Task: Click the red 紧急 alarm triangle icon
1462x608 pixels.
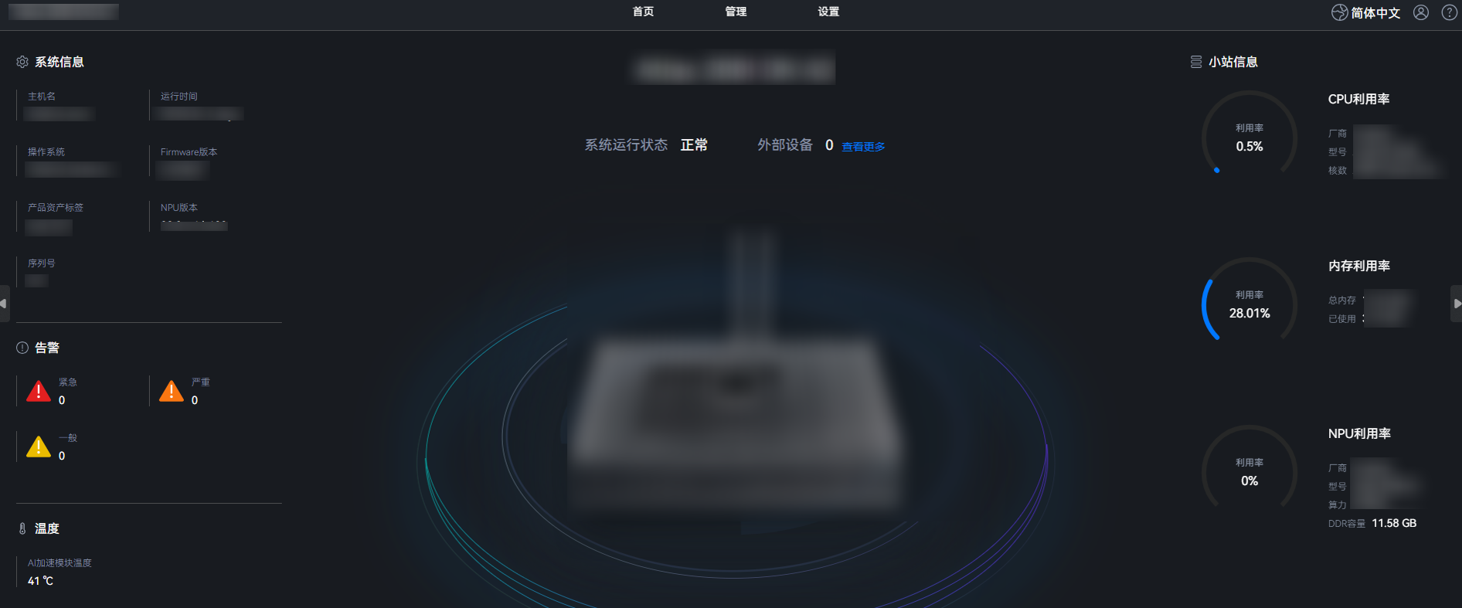Action: pos(39,391)
